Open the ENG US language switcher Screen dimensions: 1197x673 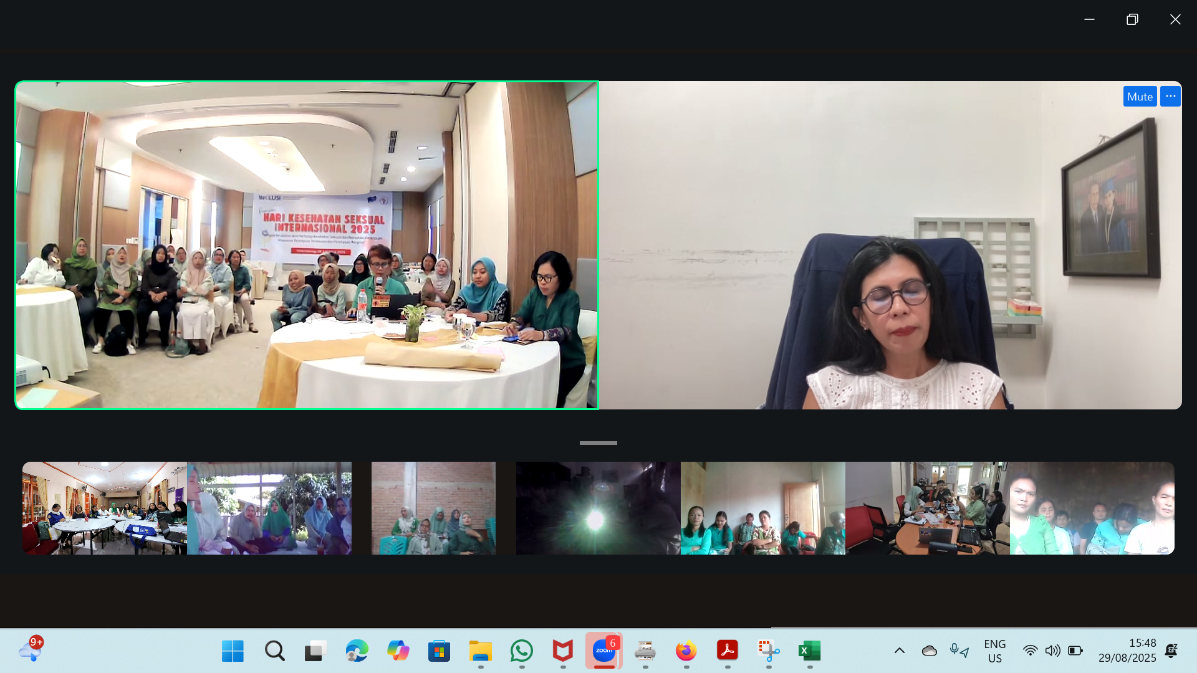click(x=994, y=651)
